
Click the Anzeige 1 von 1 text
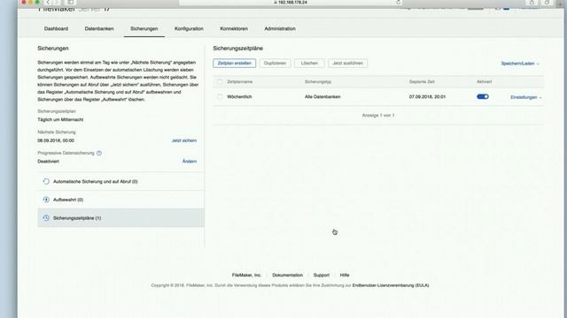pos(378,116)
